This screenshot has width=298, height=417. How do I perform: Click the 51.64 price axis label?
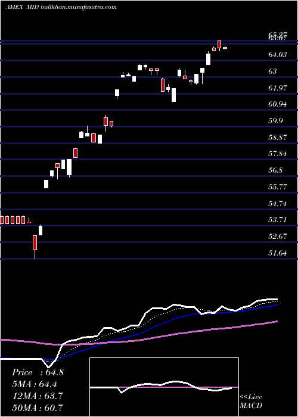pos(278,253)
